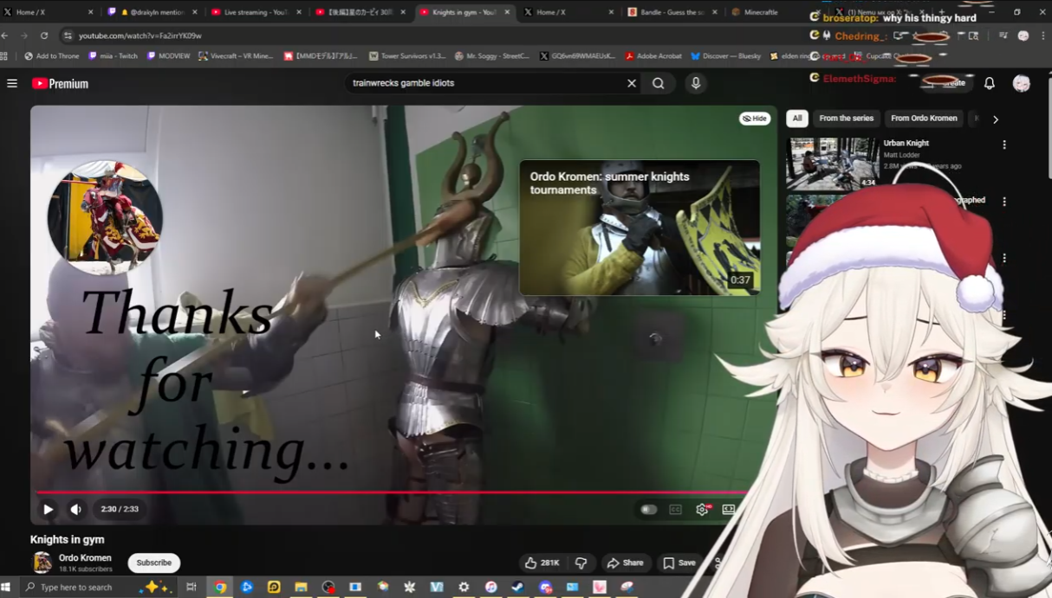Play the video with the play button

click(48, 509)
